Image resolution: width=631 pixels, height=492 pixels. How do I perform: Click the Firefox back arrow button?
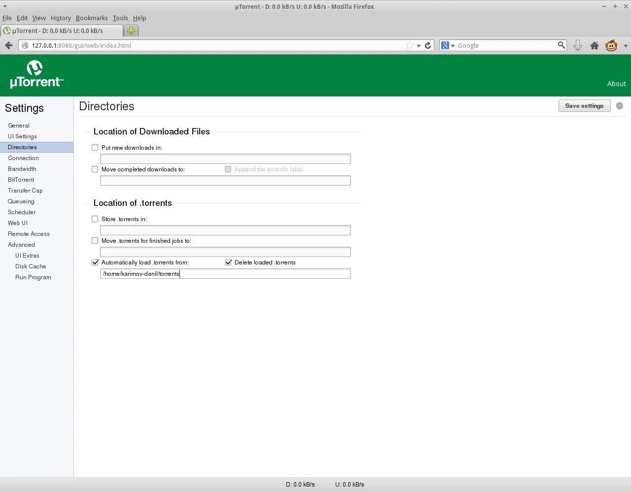(8, 45)
